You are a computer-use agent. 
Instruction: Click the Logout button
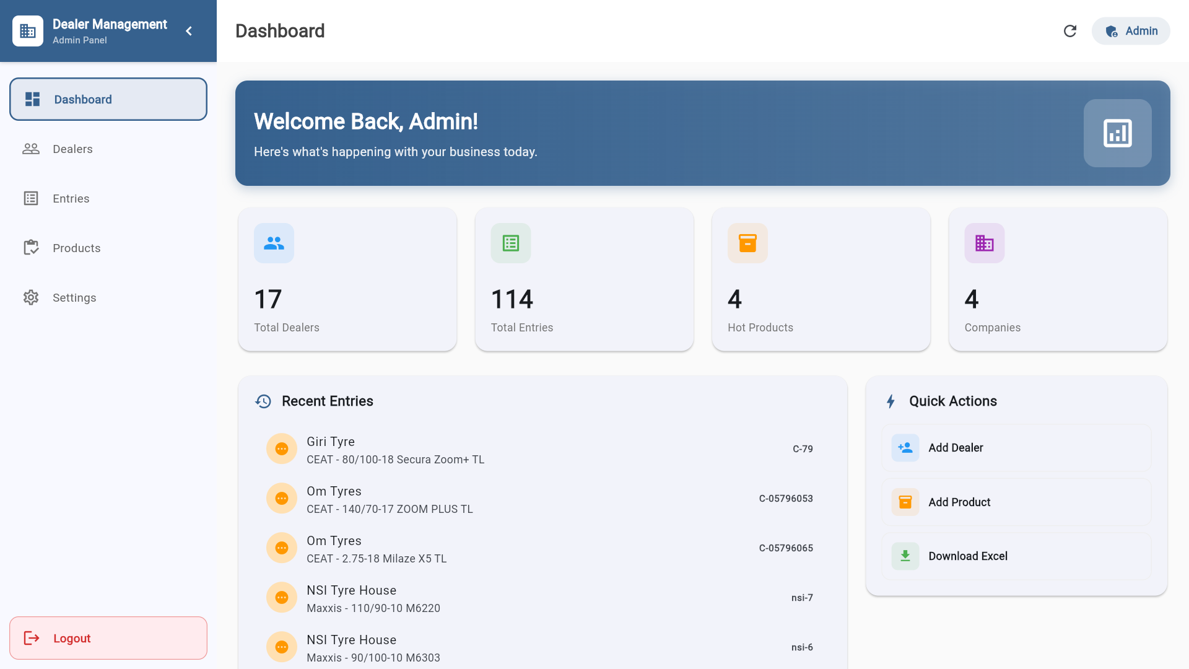coord(108,638)
